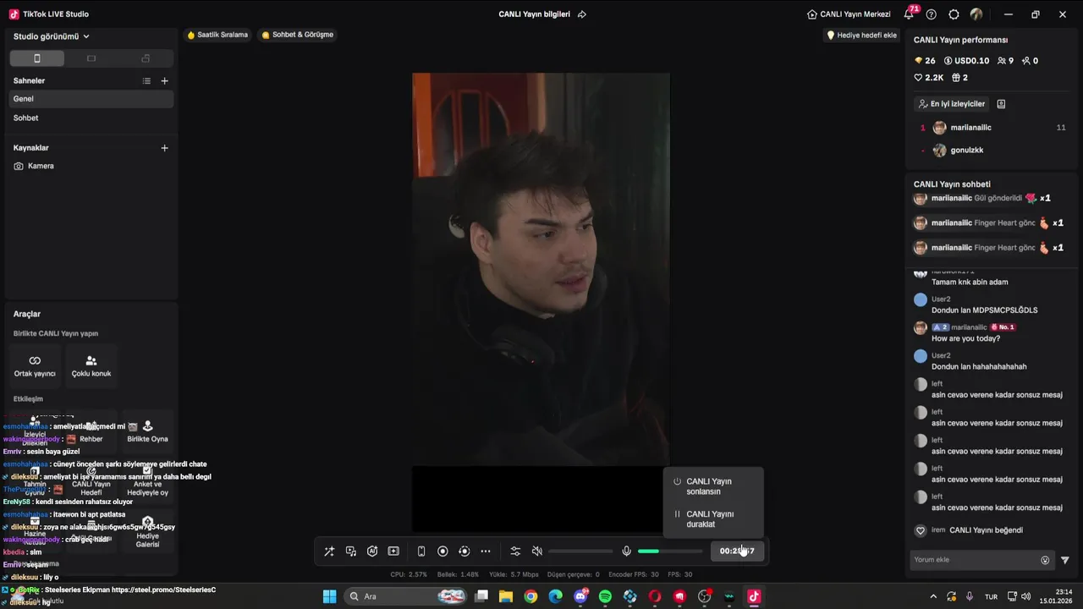This screenshot has width=1083, height=609.
Task: Click the live timer button
Action: point(737,551)
